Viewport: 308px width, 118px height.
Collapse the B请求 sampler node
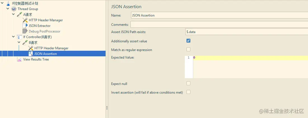pyautogui.click(x=19, y=42)
